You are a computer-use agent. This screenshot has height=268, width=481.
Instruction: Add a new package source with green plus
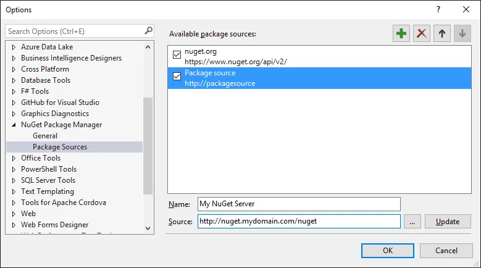401,33
